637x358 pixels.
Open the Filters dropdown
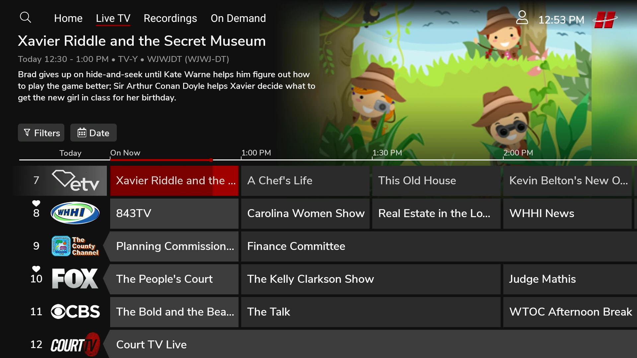coord(41,133)
